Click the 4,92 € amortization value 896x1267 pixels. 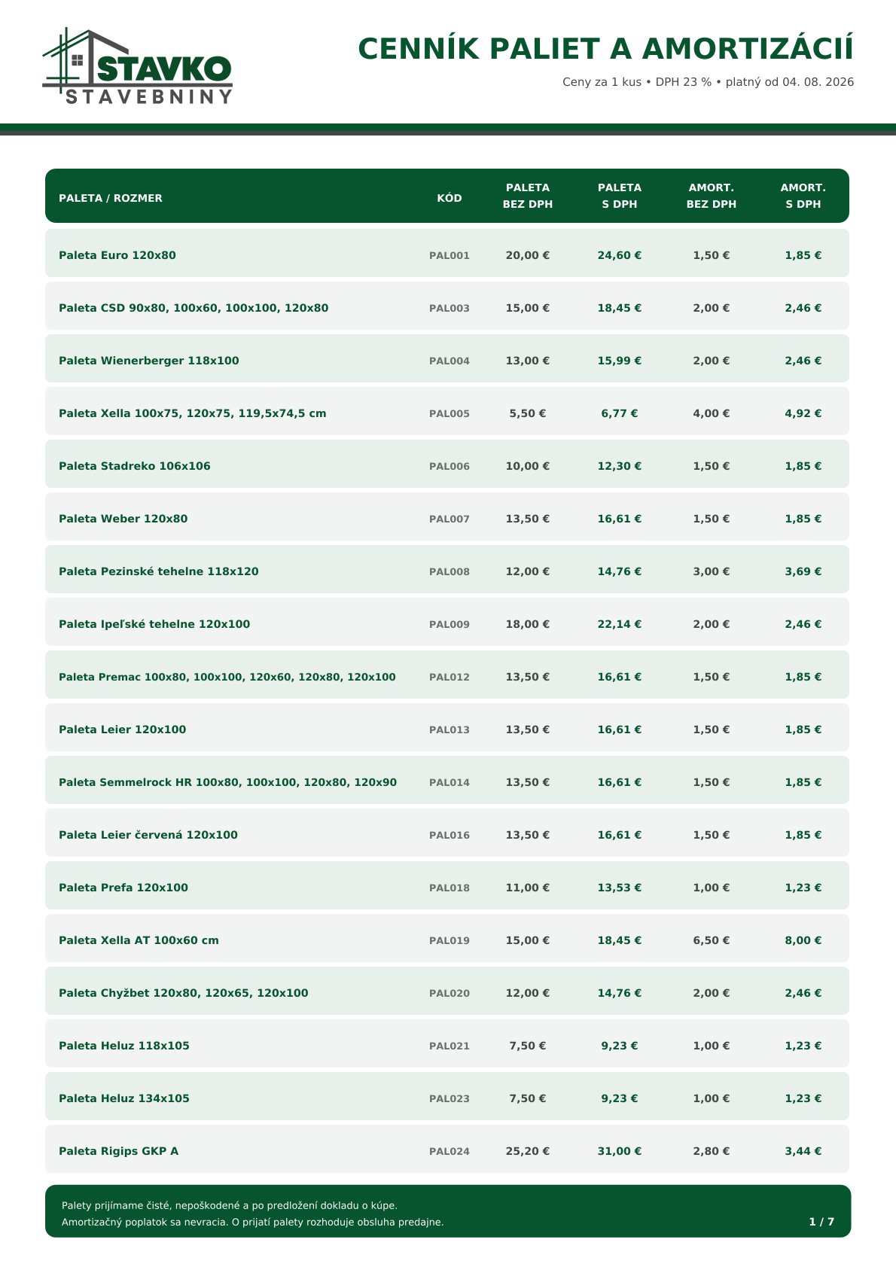click(803, 413)
